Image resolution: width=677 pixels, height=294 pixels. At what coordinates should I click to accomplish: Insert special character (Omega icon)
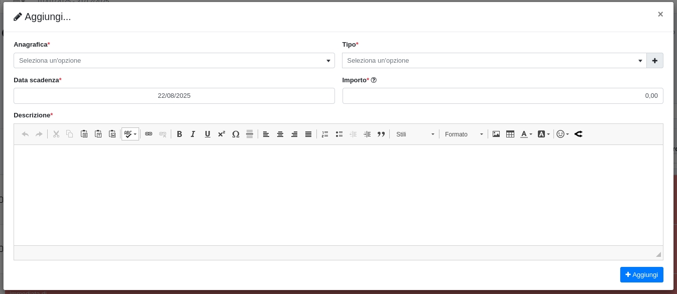tap(236, 134)
